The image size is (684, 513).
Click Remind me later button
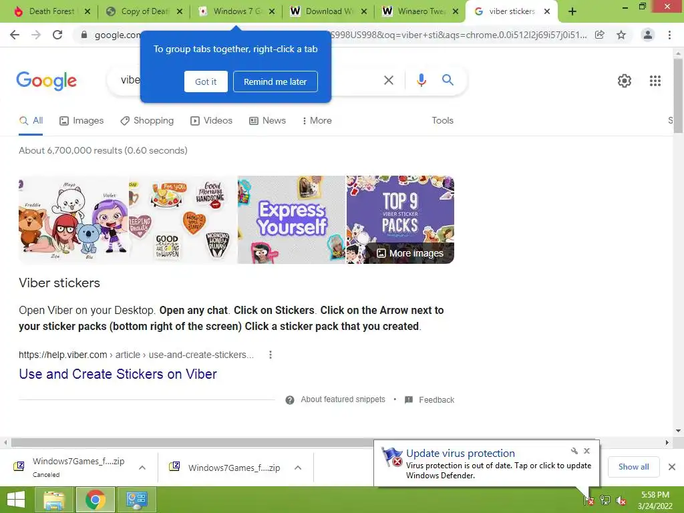coord(275,81)
